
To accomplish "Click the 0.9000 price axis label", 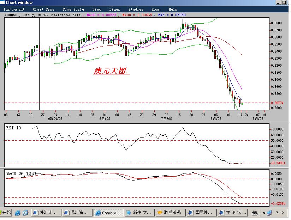I will click(x=276, y=80).
